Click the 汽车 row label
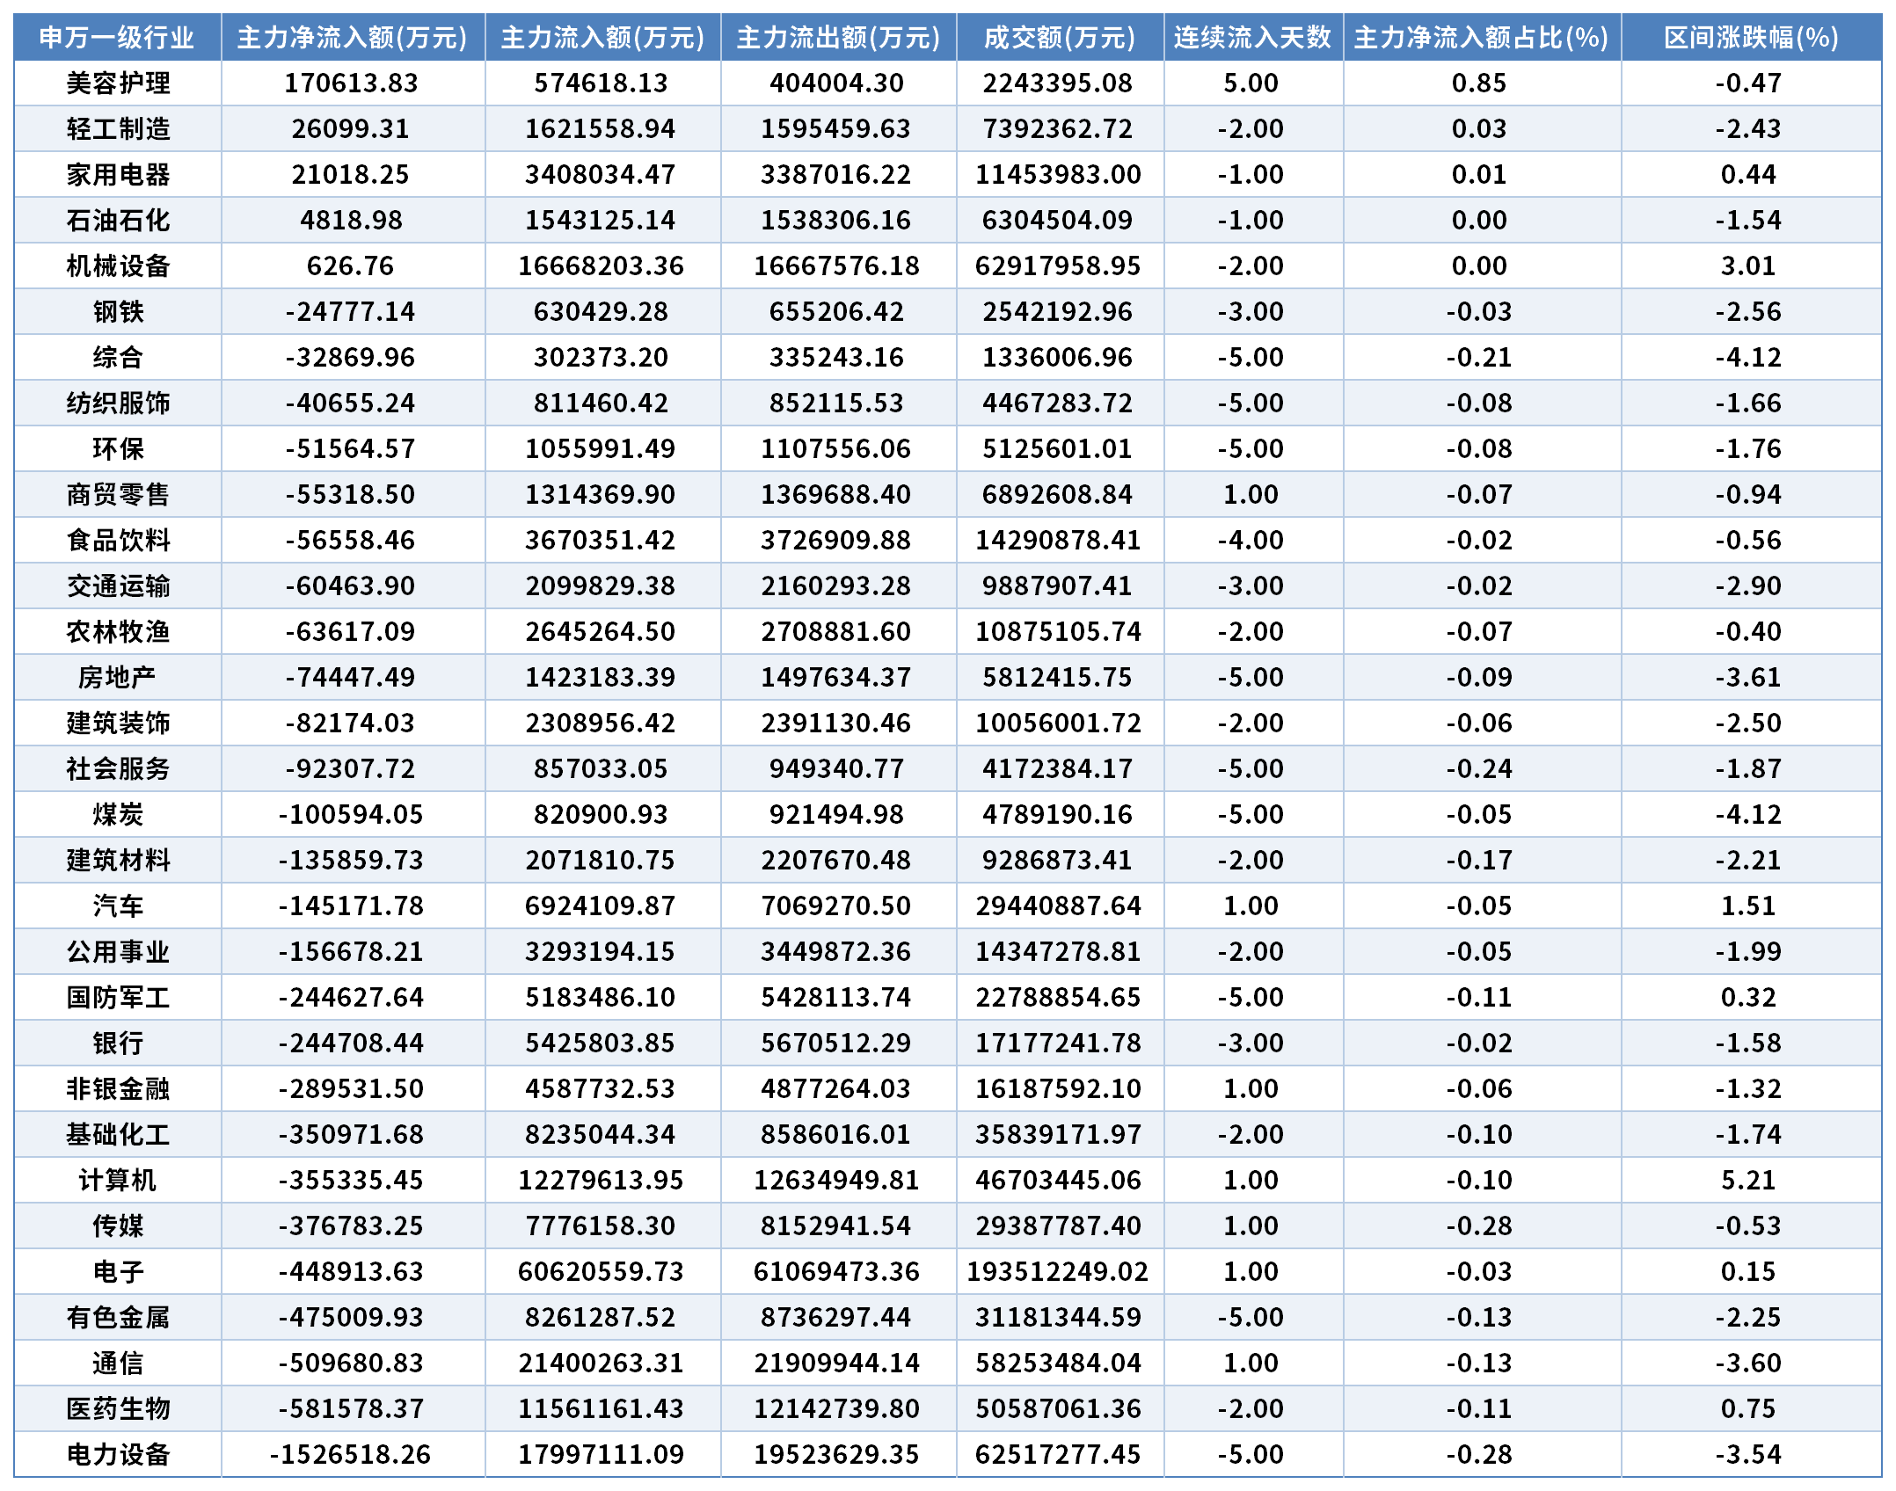Screen dimensions: 1896x1491 118,906
